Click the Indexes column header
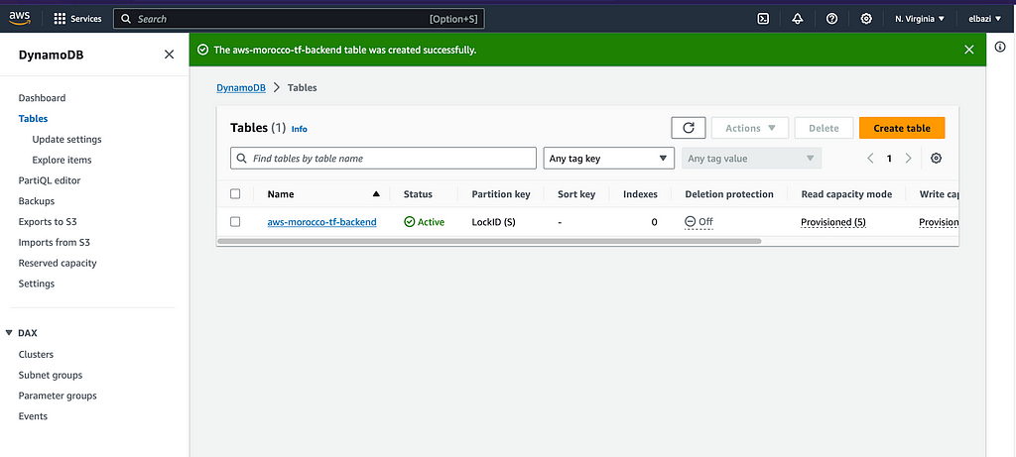Viewport: 1016px width, 457px height. click(x=640, y=194)
